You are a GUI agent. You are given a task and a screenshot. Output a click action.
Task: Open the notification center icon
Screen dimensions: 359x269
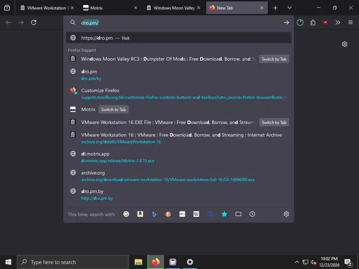[348, 262]
